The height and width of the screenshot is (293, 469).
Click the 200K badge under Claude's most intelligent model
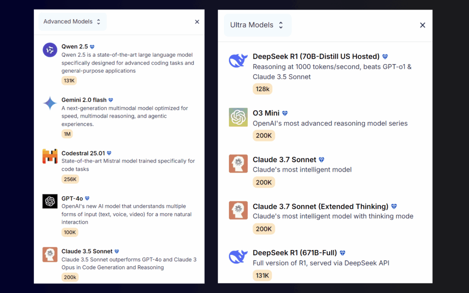264,182
